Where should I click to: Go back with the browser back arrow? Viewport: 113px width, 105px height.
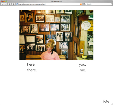coord(2,4)
